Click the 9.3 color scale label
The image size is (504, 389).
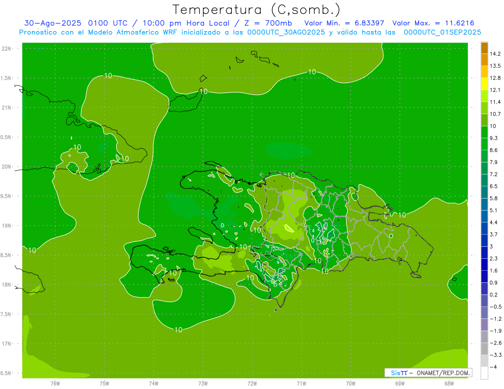pos(493,138)
